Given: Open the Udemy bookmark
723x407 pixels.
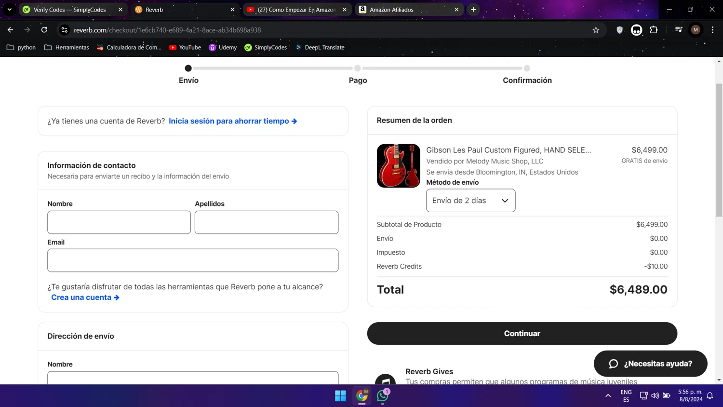Looking at the screenshot, I should coord(223,47).
